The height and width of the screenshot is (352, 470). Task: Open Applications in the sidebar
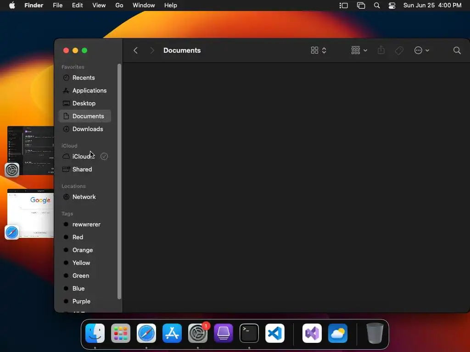click(x=85, y=90)
